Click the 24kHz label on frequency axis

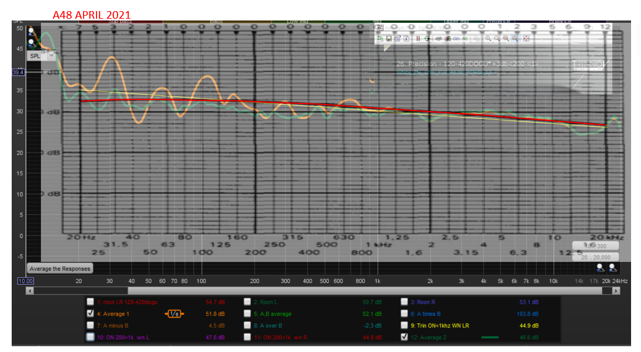[620, 281]
